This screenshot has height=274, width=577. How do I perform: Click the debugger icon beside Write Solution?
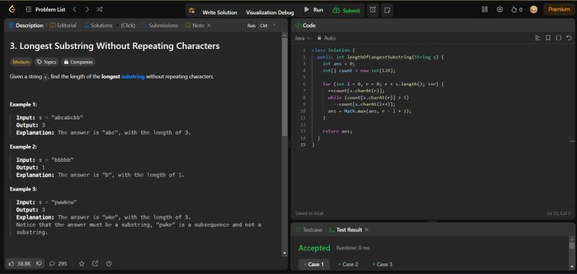(x=192, y=11)
